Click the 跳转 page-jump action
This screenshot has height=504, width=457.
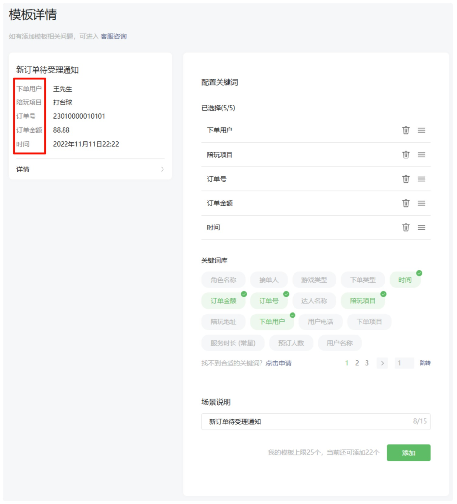[424, 363]
